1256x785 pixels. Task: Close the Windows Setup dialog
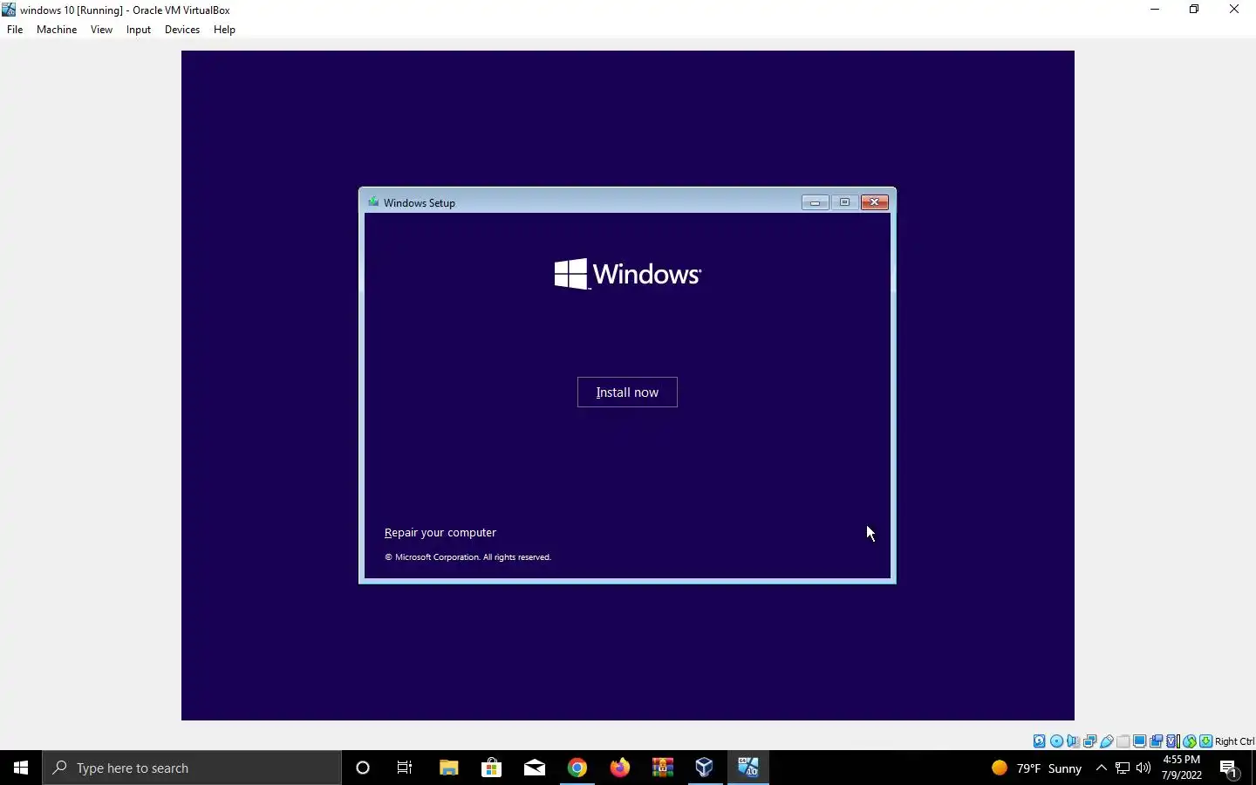[x=875, y=202]
